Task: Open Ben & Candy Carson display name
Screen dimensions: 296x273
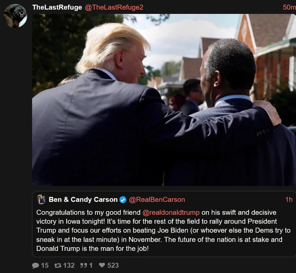Action: 83,200
